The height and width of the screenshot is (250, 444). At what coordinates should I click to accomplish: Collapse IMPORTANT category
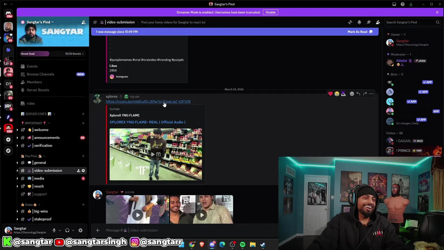[35, 123]
